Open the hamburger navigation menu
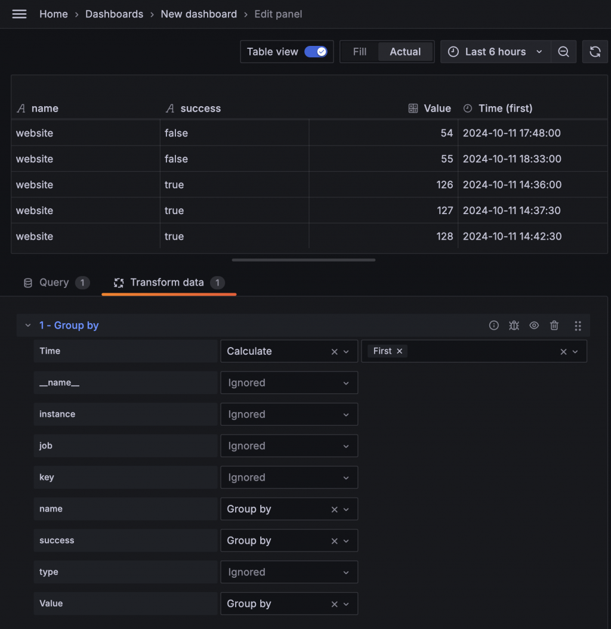This screenshot has height=629, width=611. pyautogui.click(x=19, y=14)
